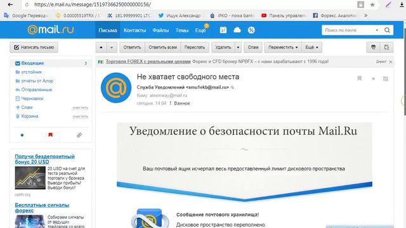Click the calendar icon in message header

point(386,79)
